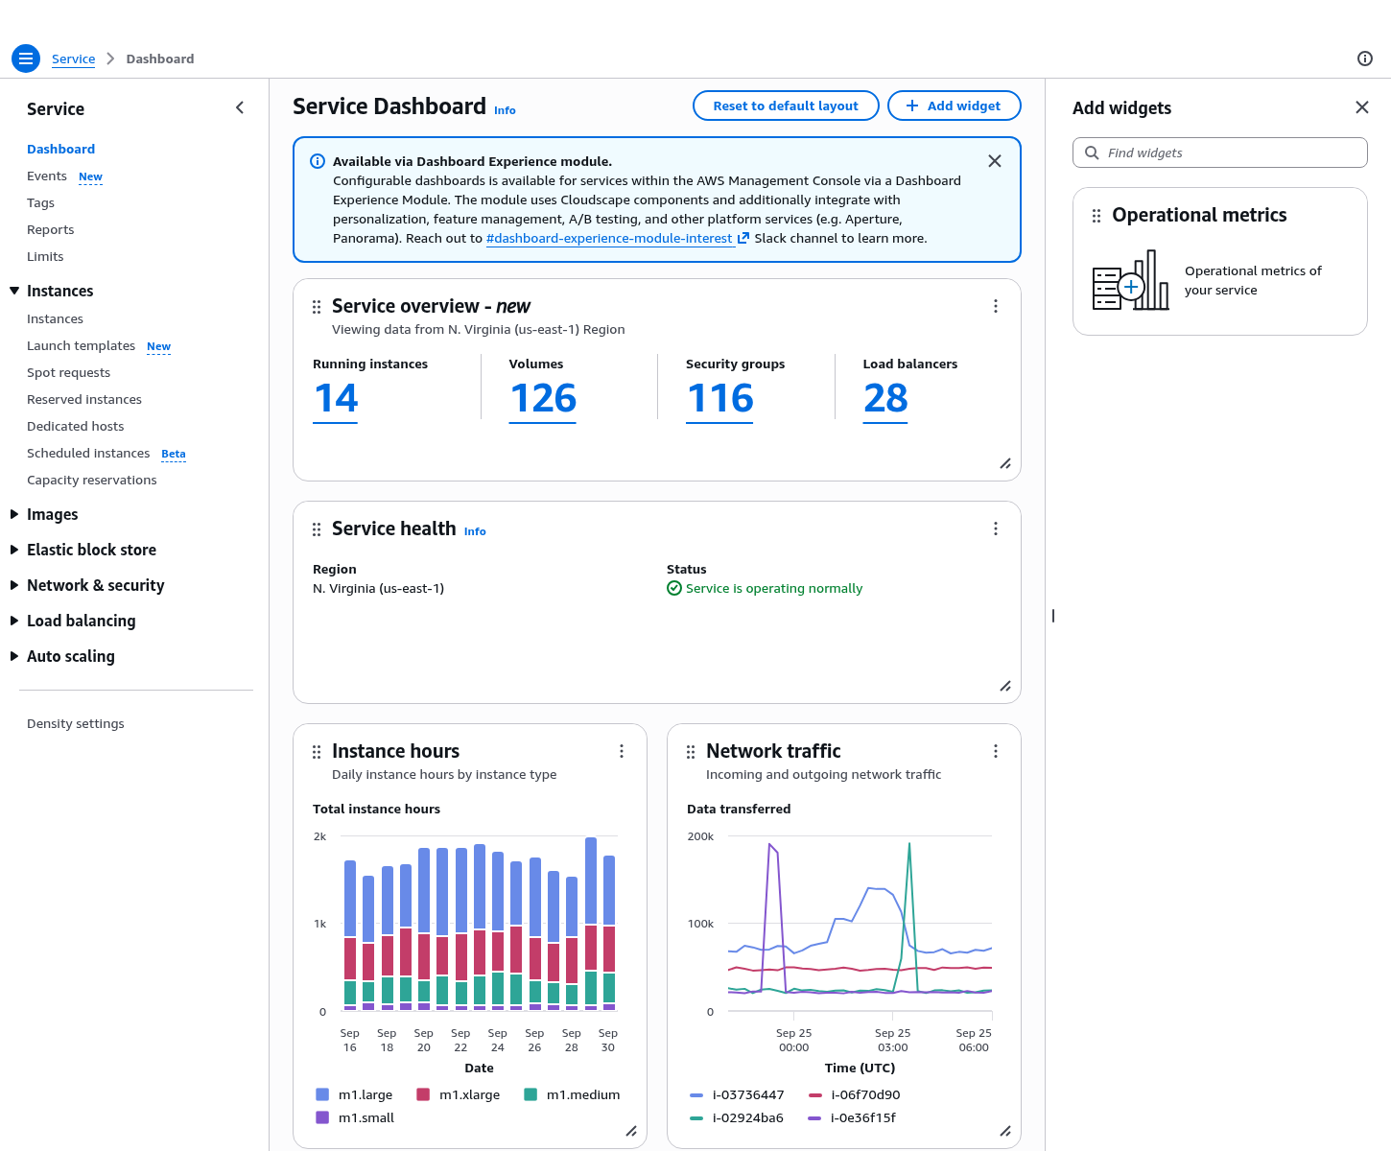Grab the Network traffic drag handle
The height and width of the screenshot is (1151, 1391).
coord(691,752)
